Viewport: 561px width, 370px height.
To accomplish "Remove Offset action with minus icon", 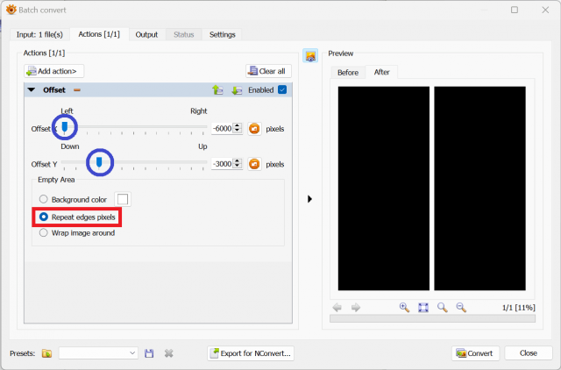I will click(77, 90).
